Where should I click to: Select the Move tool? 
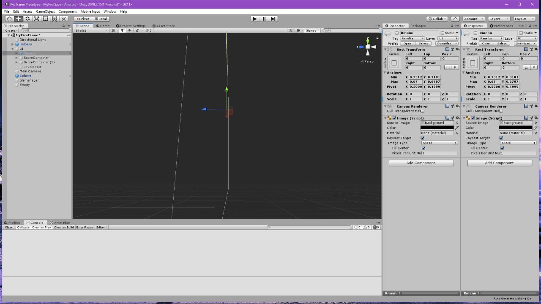tap(19, 19)
